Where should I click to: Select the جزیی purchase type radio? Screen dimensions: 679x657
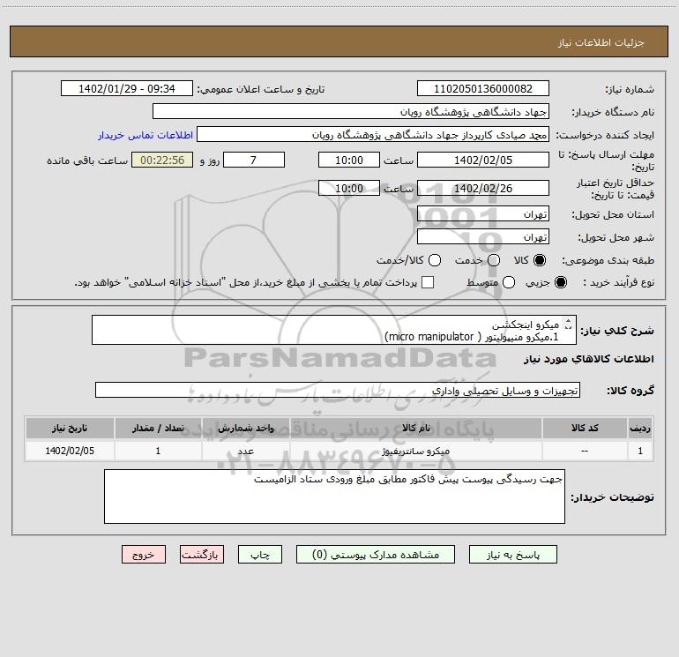tap(560, 282)
